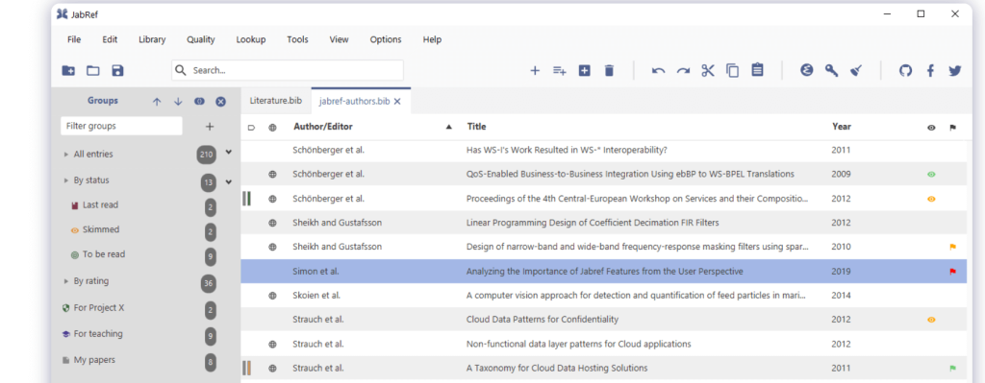Click orange eye on Proceedings 4th Workshop row

(x=931, y=199)
